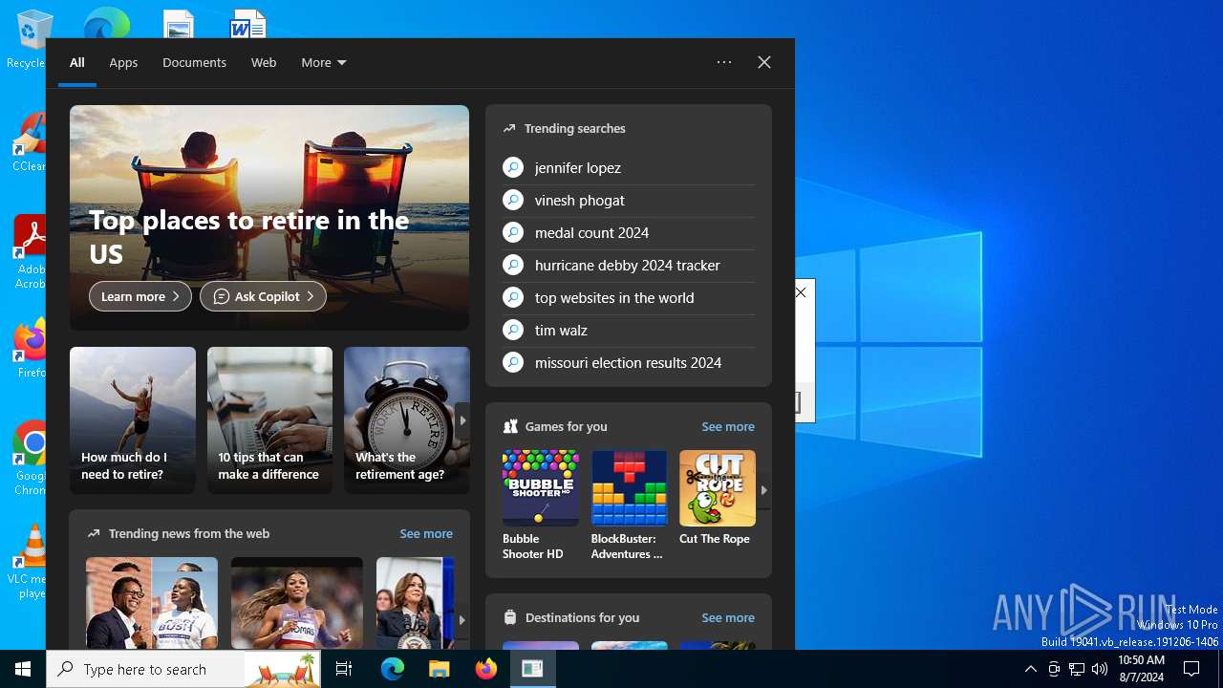Launch Microsoft Edge from the taskbar
Image resolution: width=1223 pixels, height=688 pixels.
tap(393, 669)
